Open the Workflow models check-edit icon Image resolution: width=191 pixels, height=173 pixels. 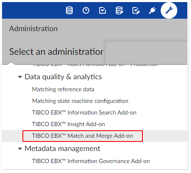[x=136, y=11]
